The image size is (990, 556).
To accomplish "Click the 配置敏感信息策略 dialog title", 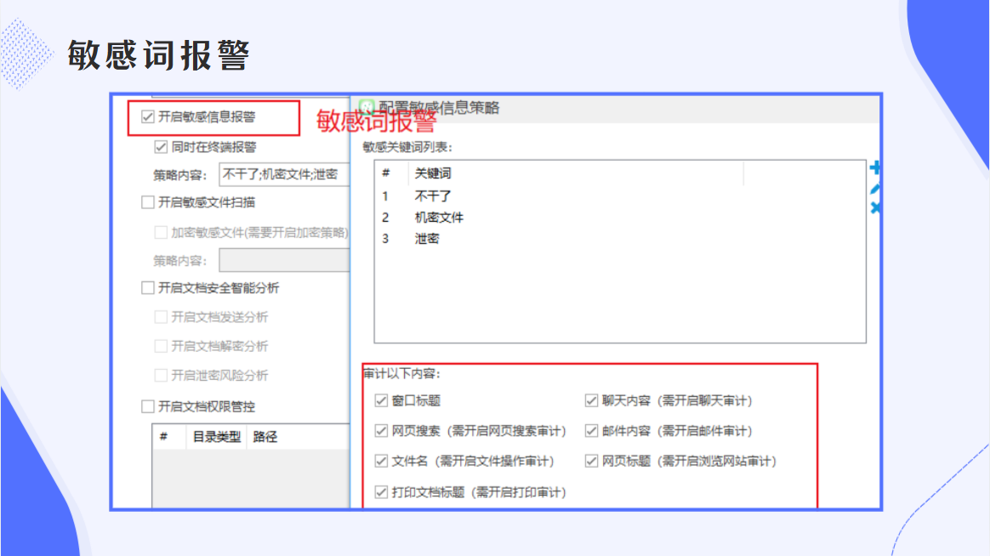I will [x=440, y=108].
